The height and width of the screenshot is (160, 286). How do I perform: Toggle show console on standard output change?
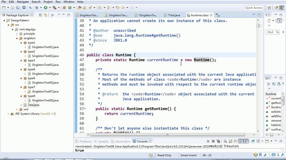click(241, 141)
